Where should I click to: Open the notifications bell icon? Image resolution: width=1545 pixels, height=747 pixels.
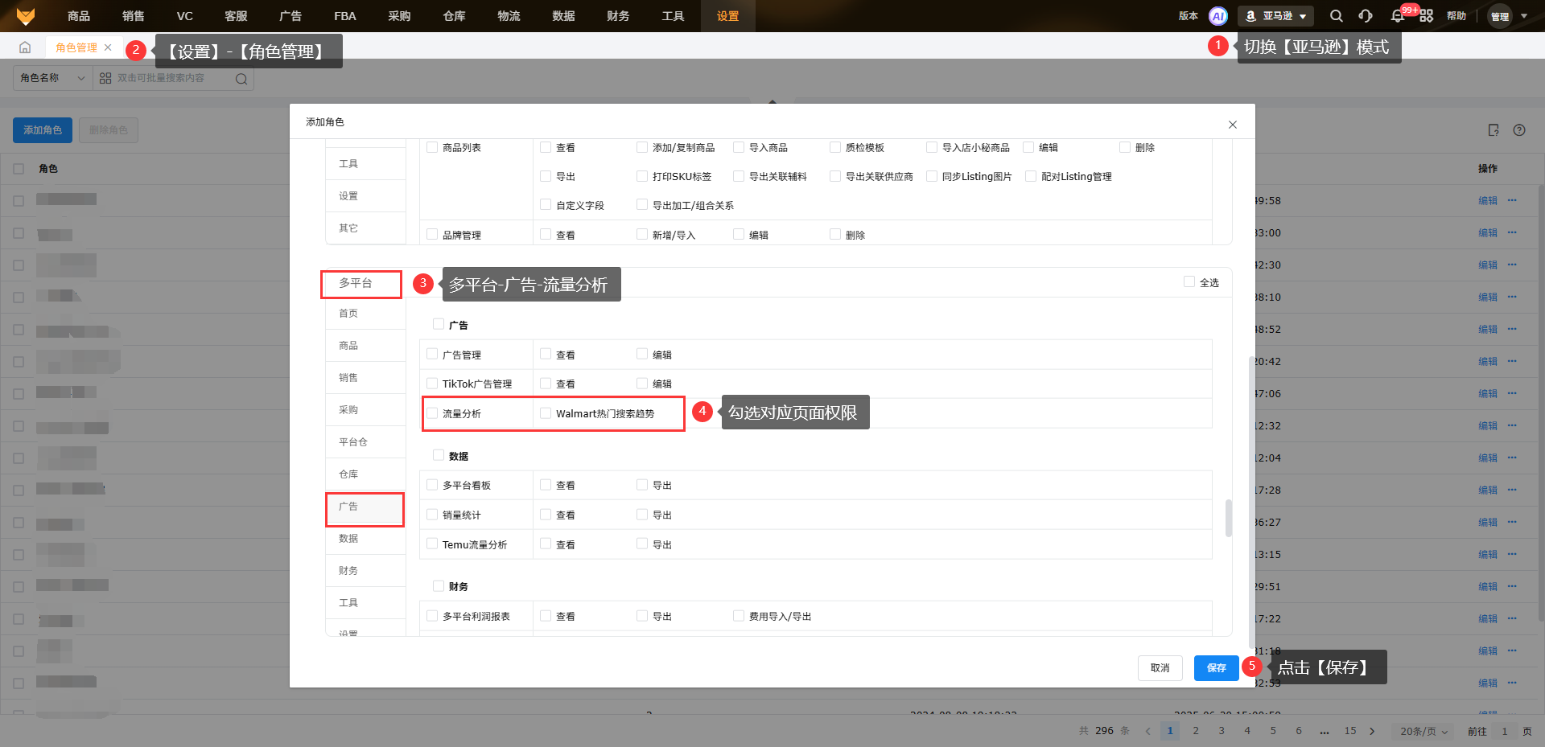point(1398,16)
